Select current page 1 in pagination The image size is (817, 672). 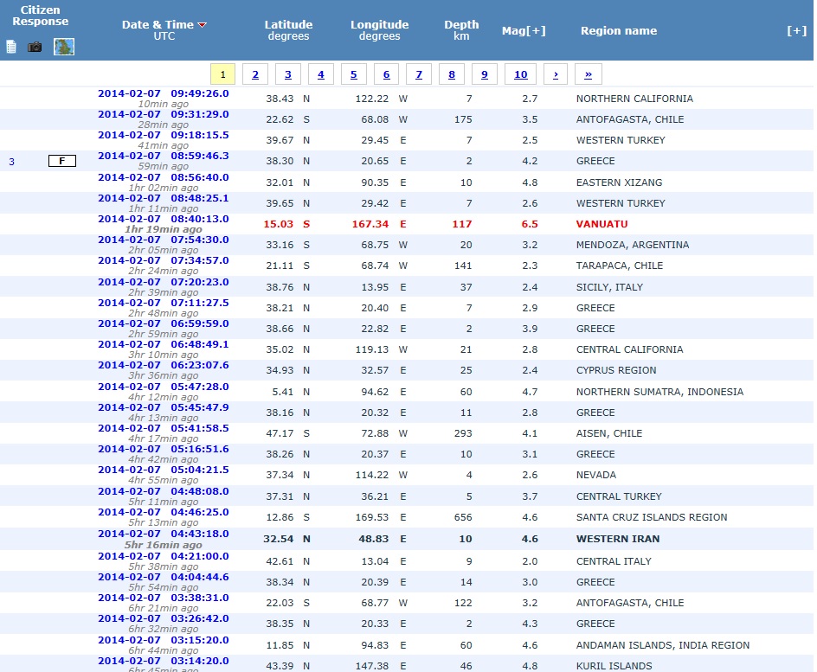click(x=223, y=74)
